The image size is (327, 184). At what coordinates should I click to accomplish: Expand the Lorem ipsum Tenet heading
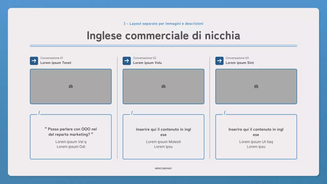[x=56, y=63]
